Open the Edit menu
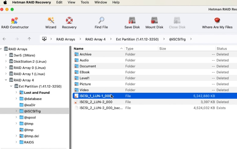 coord(59,2)
